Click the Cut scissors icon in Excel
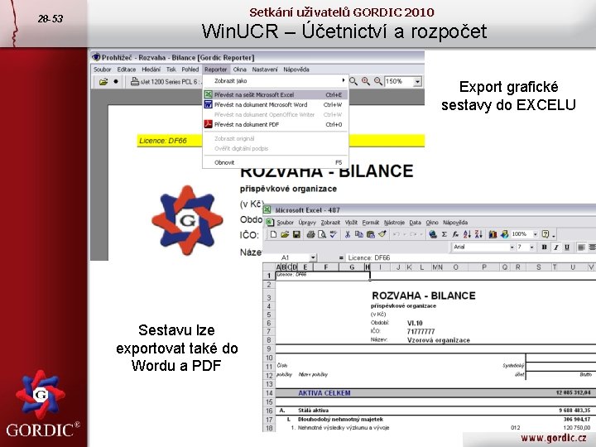The width and height of the screenshot is (596, 447). pos(348,234)
